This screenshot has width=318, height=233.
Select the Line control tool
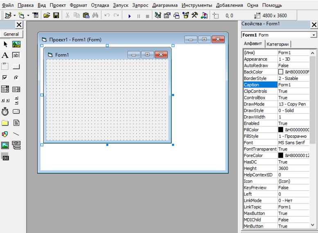16,134
